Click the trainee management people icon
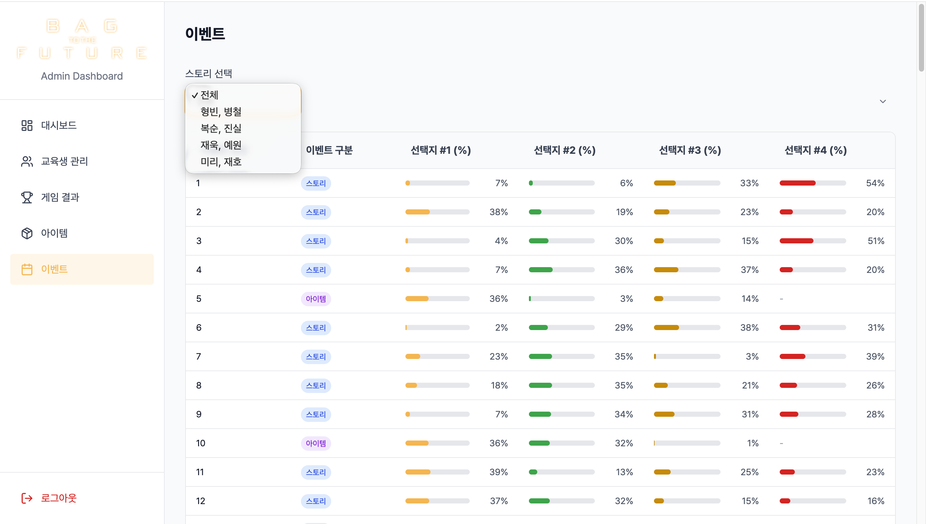The width and height of the screenshot is (926, 524). pyautogui.click(x=27, y=161)
